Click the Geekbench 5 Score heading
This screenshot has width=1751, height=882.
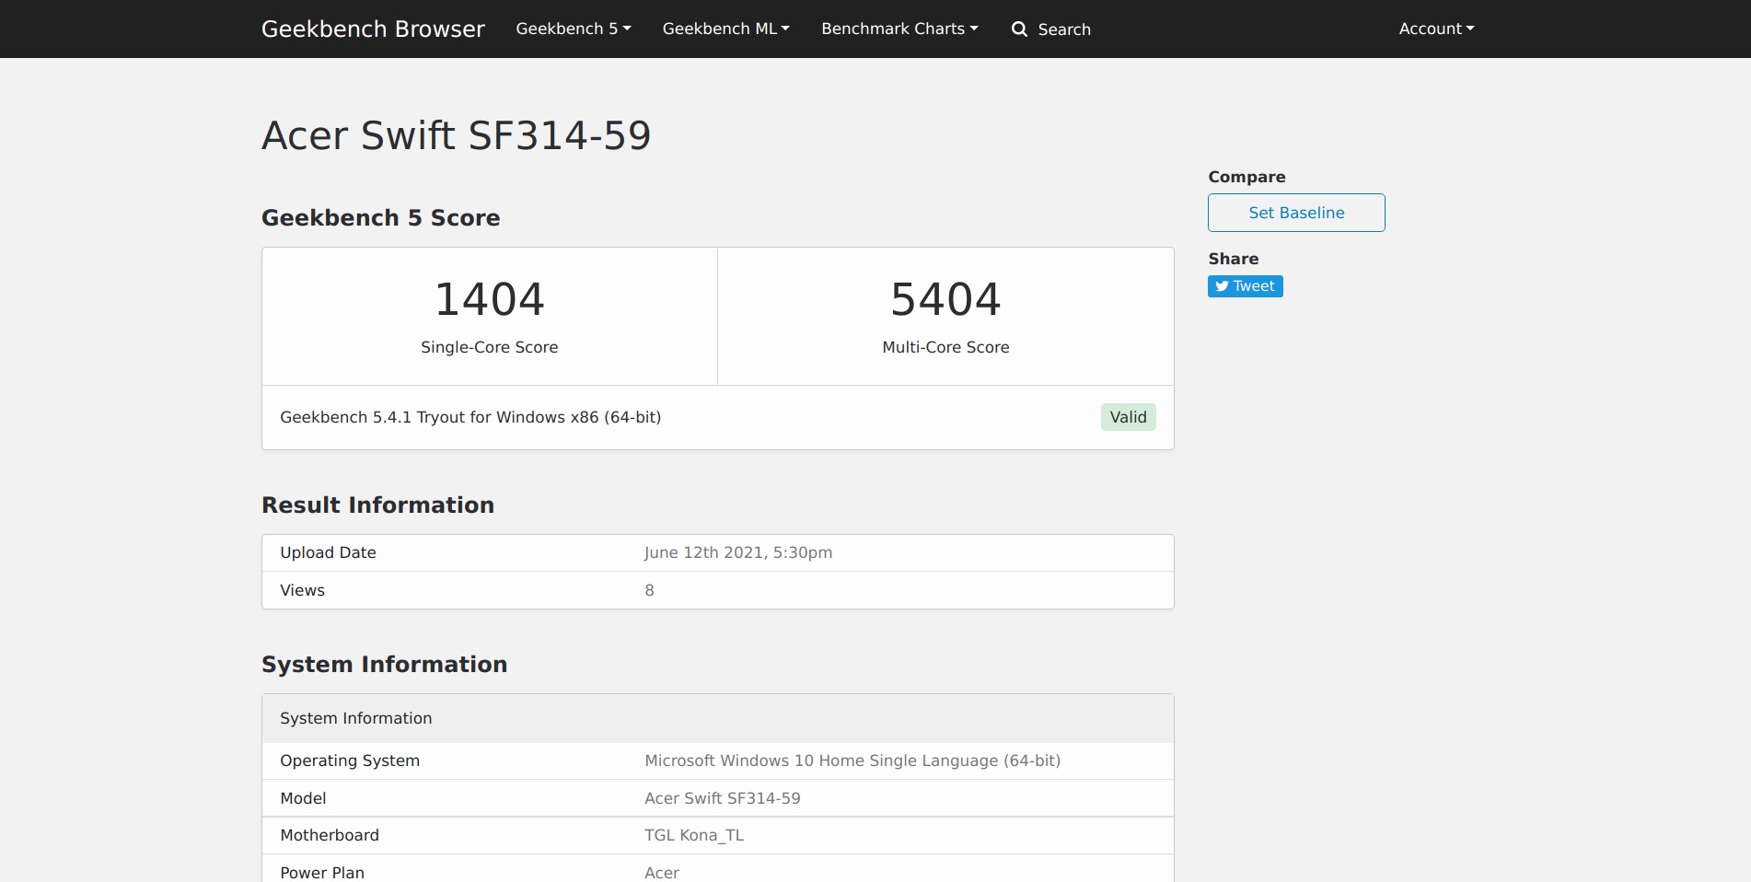pyautogui.click(x=381, y=218)
